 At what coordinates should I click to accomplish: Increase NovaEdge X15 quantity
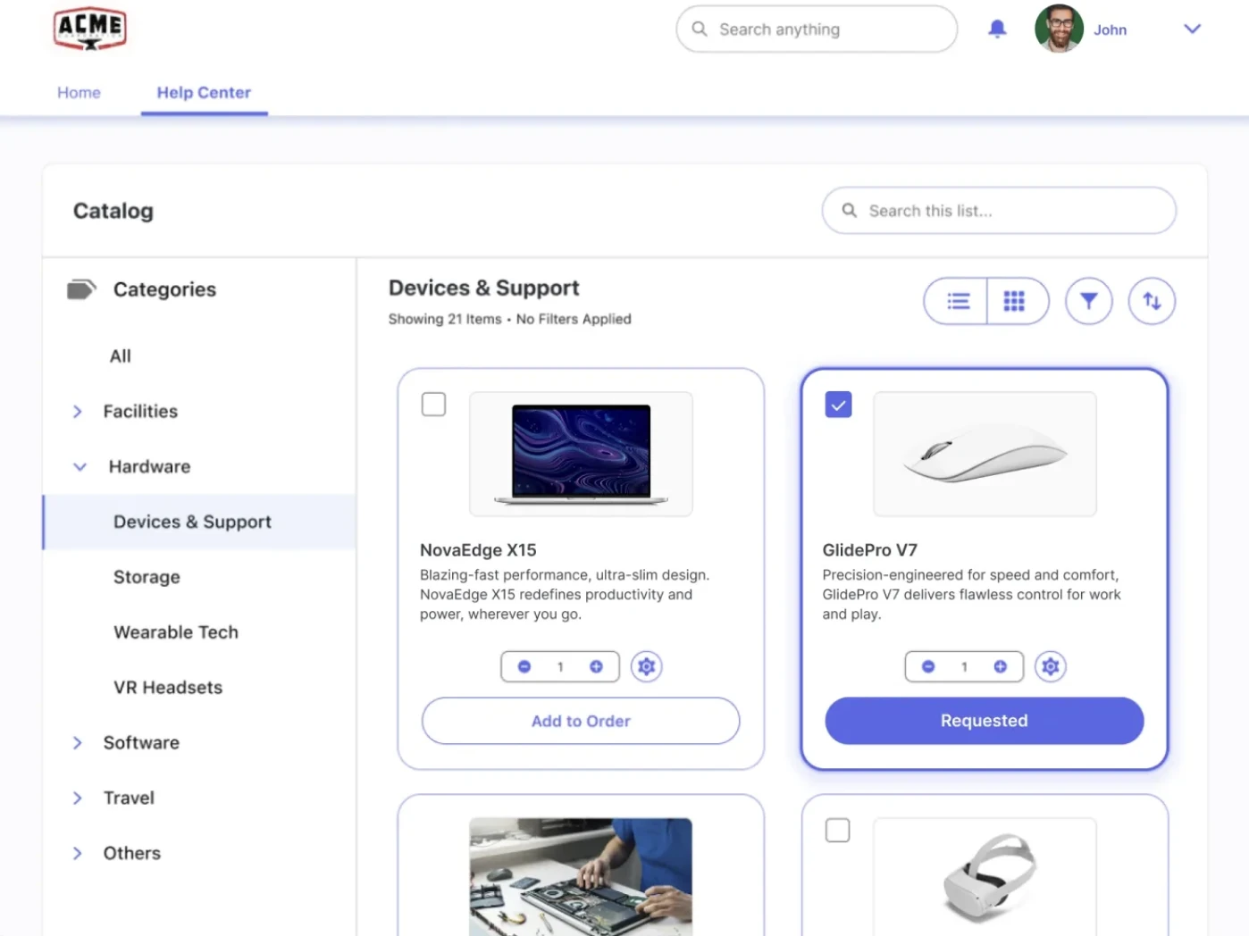point(596,666)
